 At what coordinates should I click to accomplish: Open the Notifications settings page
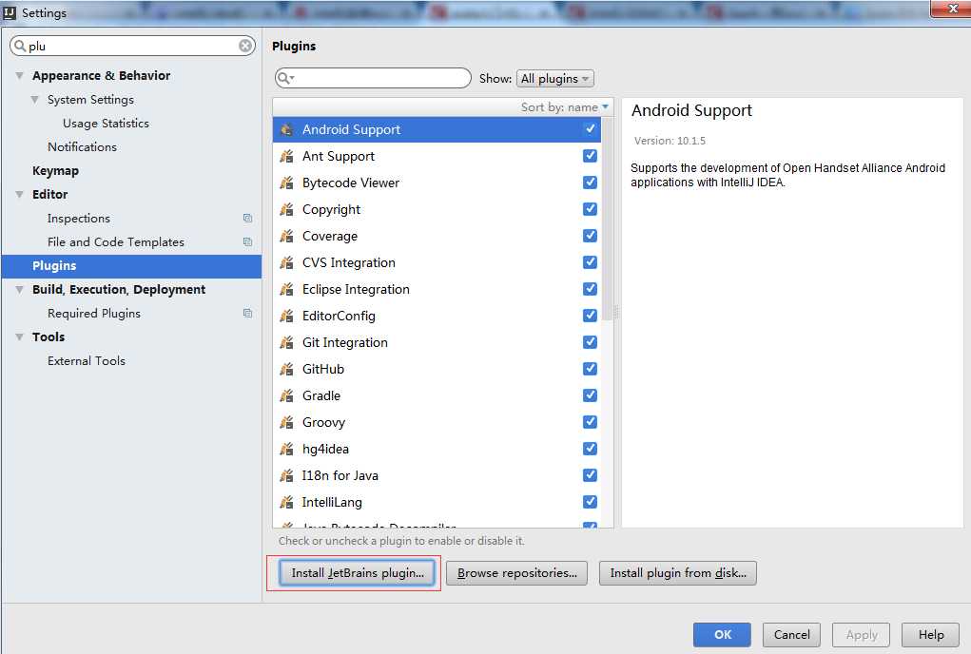(x=83, y=146)
